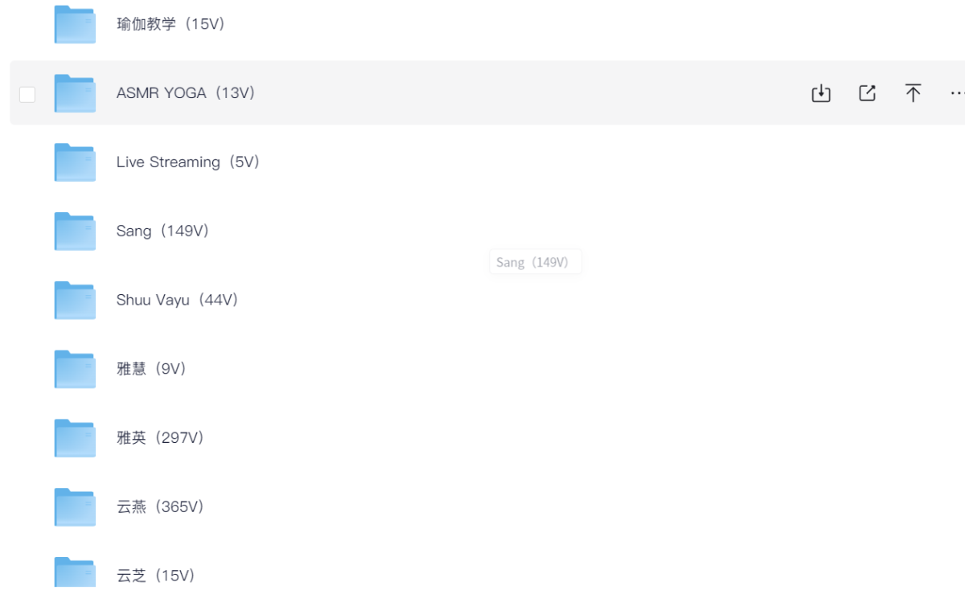
Task: Tick the checkbox beside ASMR YOGA folder
Action: pos(27,94)
